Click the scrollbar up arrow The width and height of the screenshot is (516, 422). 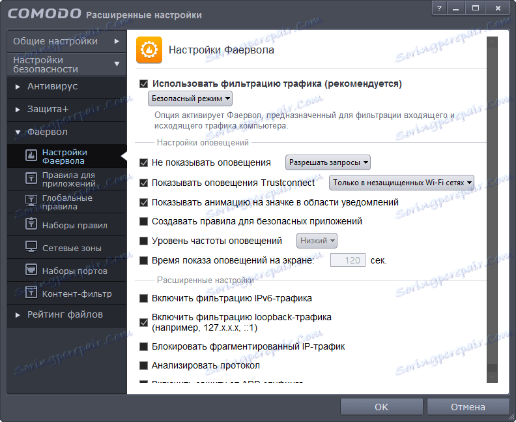click(x=493, y=42)
